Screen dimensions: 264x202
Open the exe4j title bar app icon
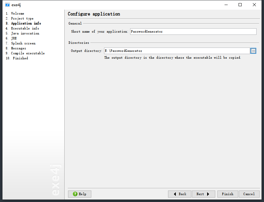pos(7,5)
